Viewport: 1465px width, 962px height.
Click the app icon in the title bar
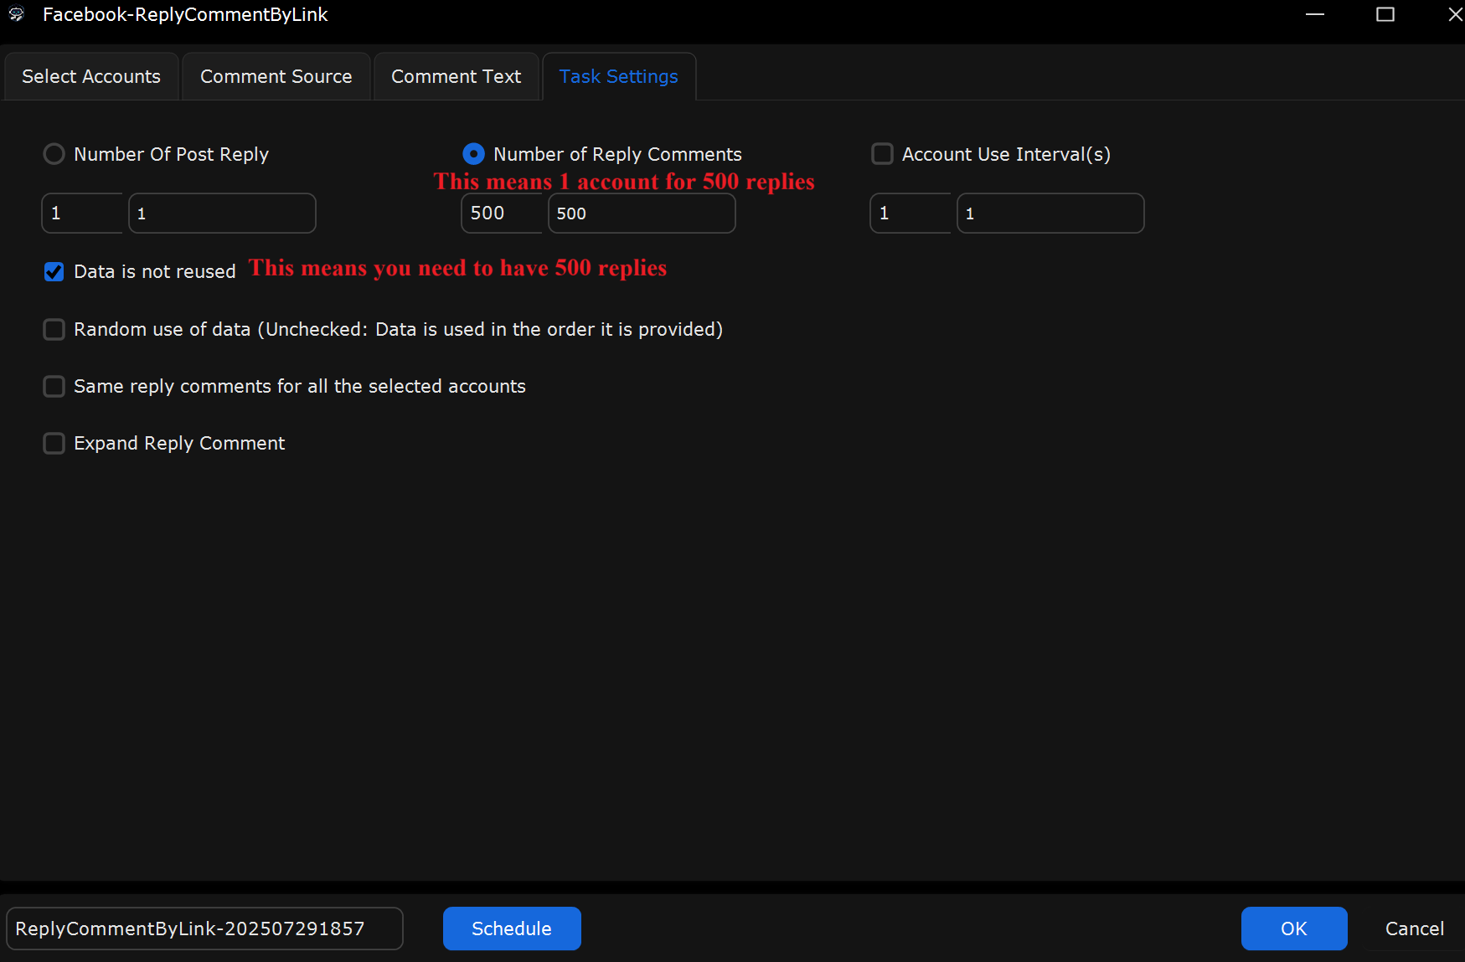pyautogui.click(x=17, y=14)
